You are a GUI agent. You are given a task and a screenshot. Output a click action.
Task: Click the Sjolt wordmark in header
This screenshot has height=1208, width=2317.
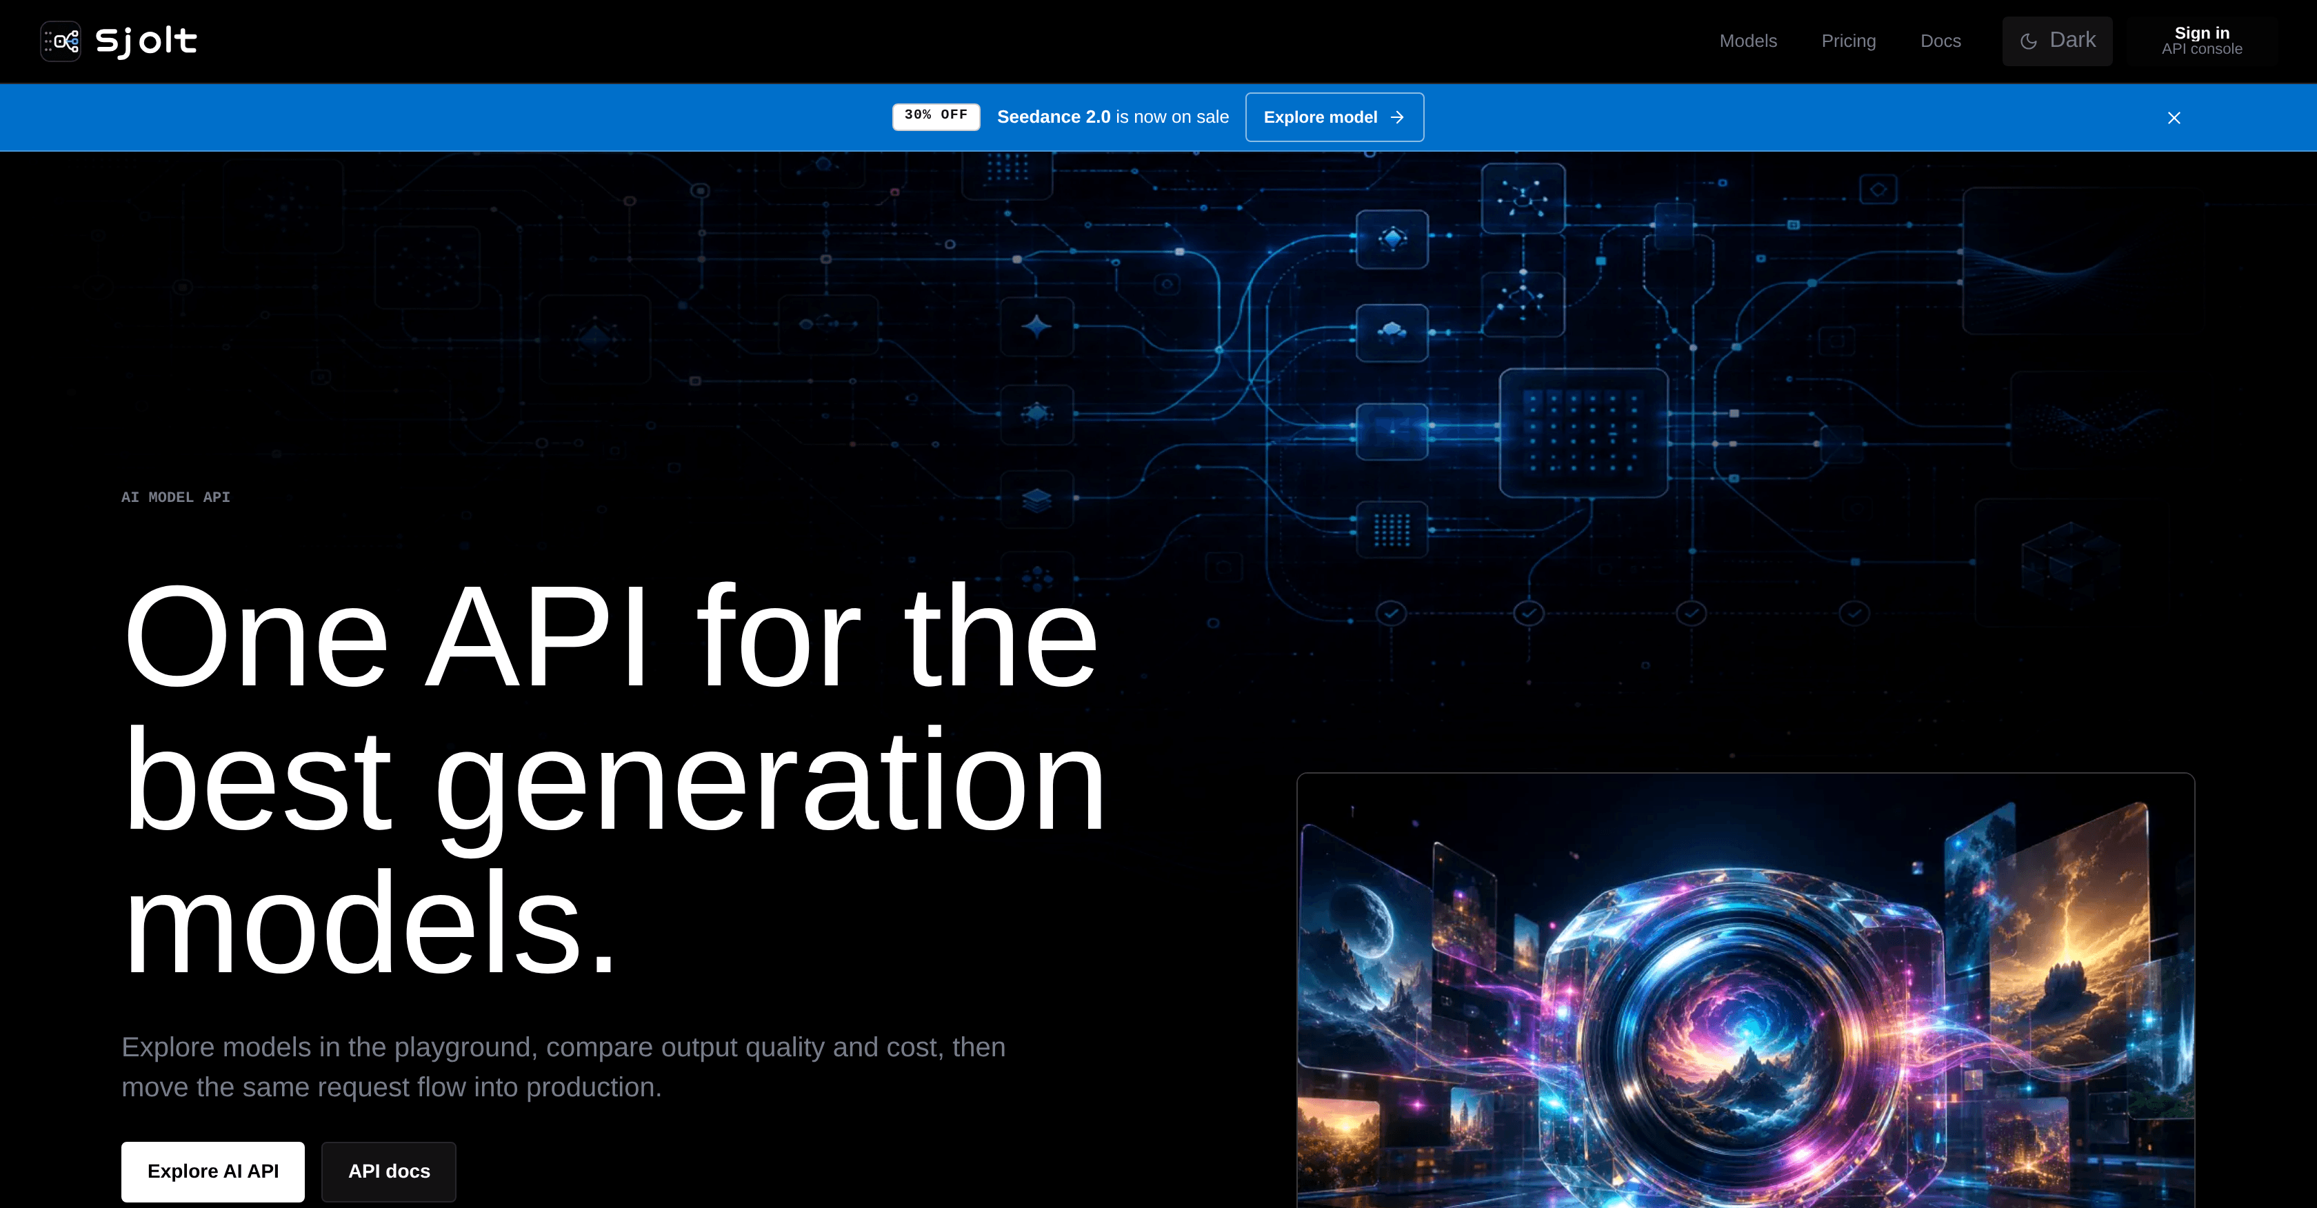click(x=146, y=41)
